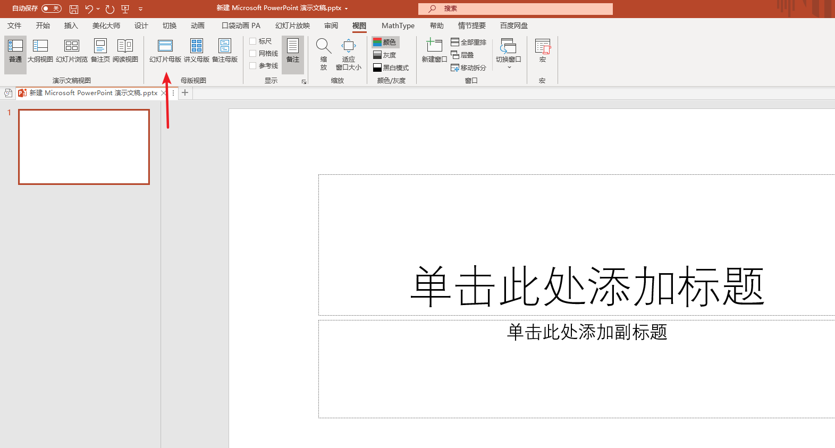Close the document tab 新建 Microsoft PowerPoint

click(x=164, y=93)
